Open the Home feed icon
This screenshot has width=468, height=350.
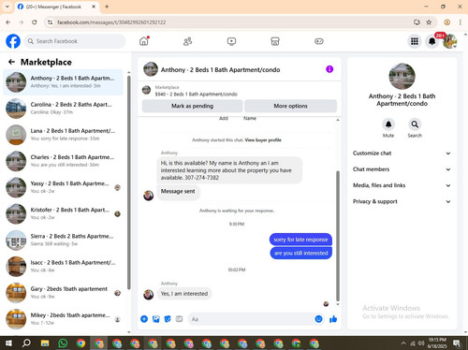coord(144,41)
